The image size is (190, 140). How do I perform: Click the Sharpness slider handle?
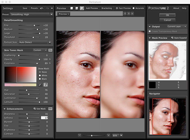pos(27,114)
